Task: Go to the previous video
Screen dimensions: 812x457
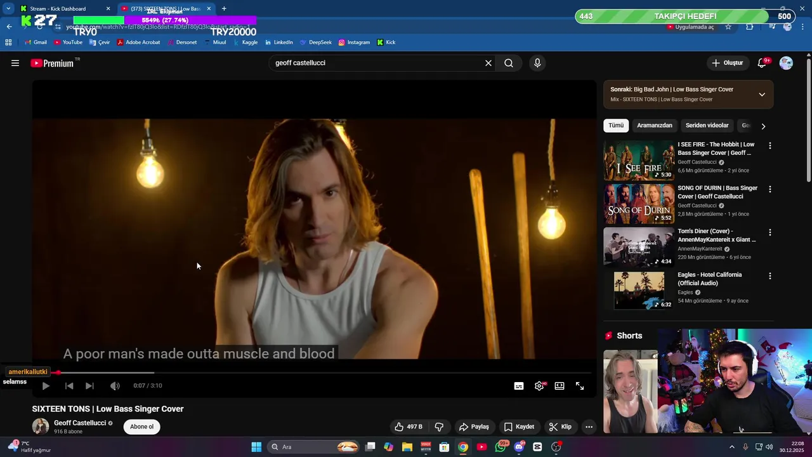Action: click(69, 386)
